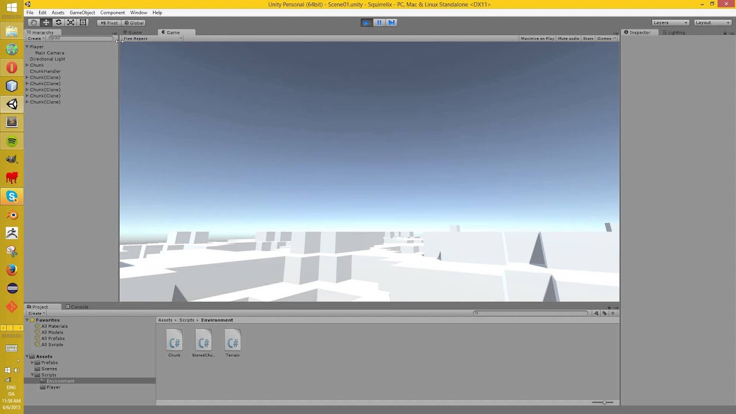This screenshot has width=736, height=414.
Task: Open the Layout dropdown
Action: (x=712, y=22)
